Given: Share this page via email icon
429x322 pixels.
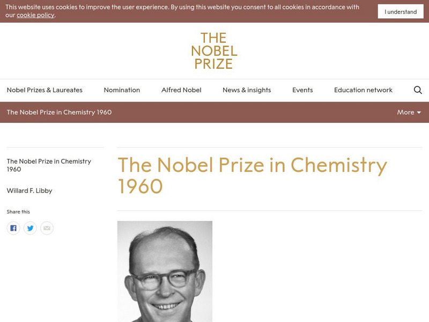Looking at the screenshot, I should pos(47,228).
